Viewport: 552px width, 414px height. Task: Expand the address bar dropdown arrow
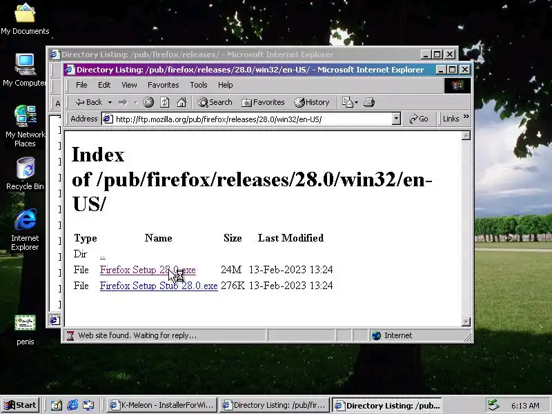396,119
